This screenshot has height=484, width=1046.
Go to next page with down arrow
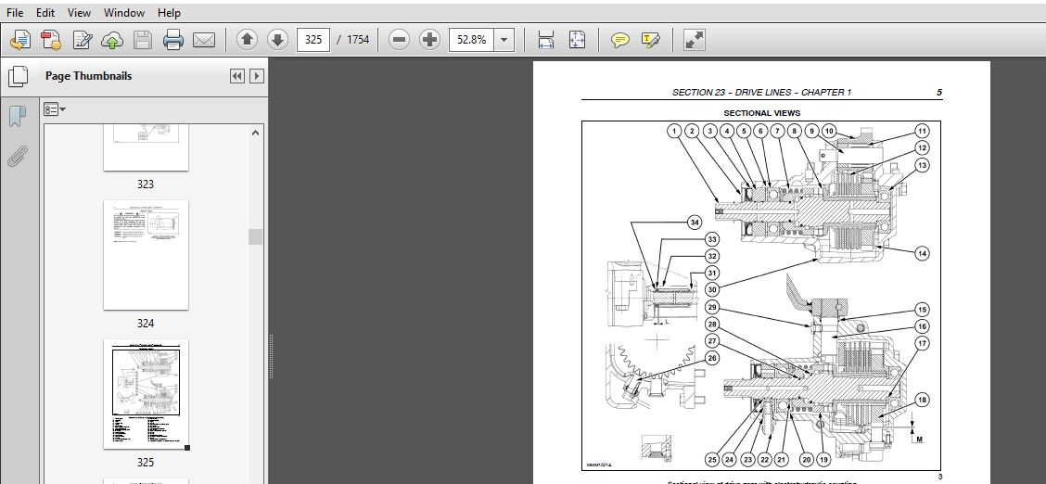pos(277,40)
